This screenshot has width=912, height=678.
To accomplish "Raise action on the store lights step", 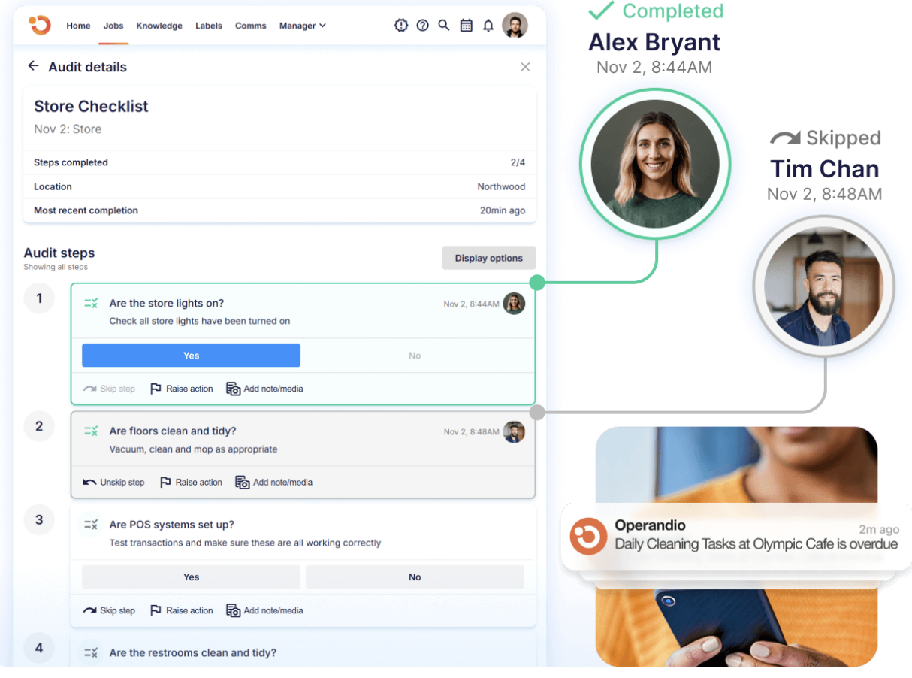I will (181, 389).
